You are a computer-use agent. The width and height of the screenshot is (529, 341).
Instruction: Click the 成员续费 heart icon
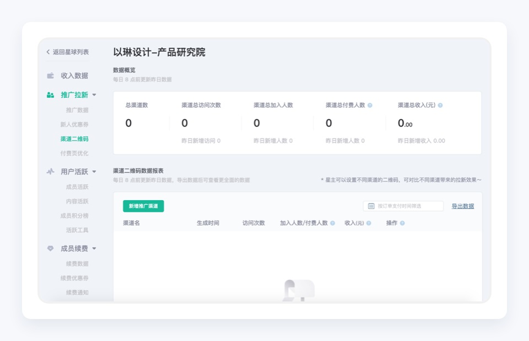coord(50,249)
